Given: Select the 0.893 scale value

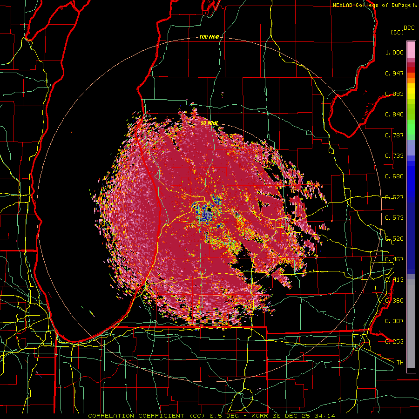Looking at the screenshot, I should click(x=394, y=94).
